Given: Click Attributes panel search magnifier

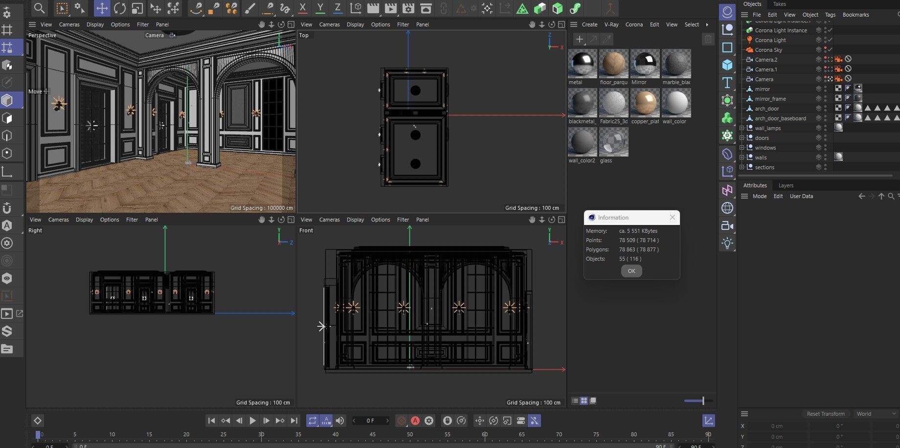Looking at the screenshot, I should 891,196.
